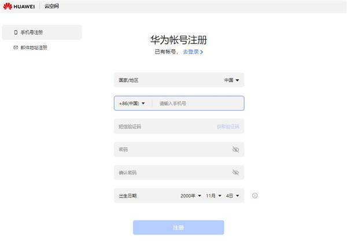Show password in the 确认密码 field
This screenshot has width=347, height=250.
pos(235,172)
